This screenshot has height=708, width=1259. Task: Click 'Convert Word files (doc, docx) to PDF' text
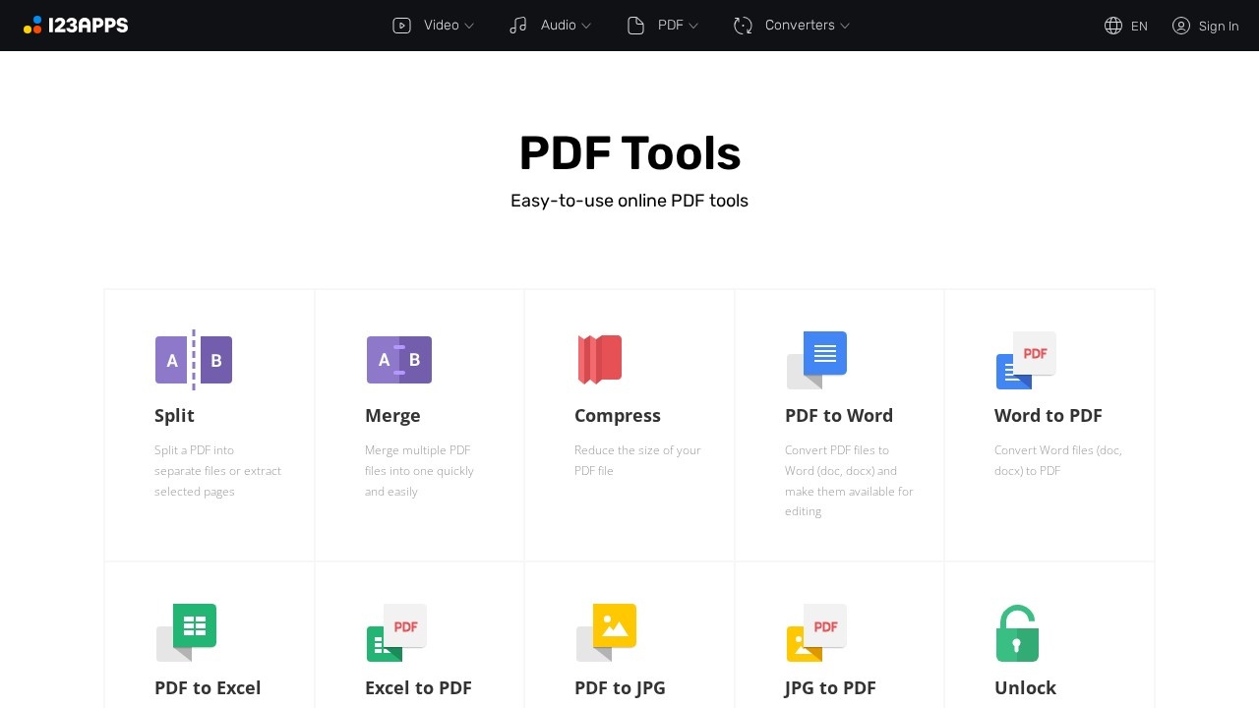coord(1058,460)
